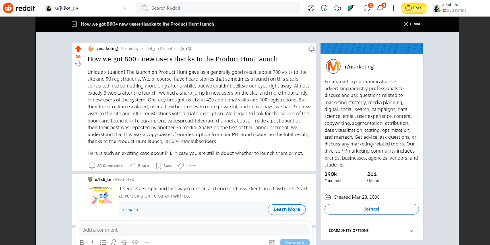Click the u/tati_te promoted avatar
Image resolution: width=490 pixels, height=245 pixels.
click(x=90, y=179)
